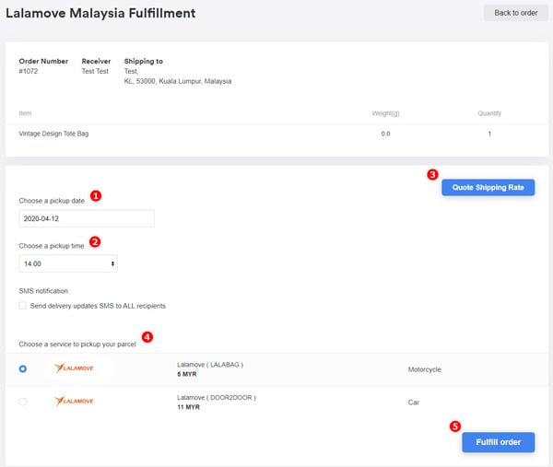Select the Lalamove DOOR2DOOR Car radio option
This screenshot has width=553, height=467.
coord(23,402)
